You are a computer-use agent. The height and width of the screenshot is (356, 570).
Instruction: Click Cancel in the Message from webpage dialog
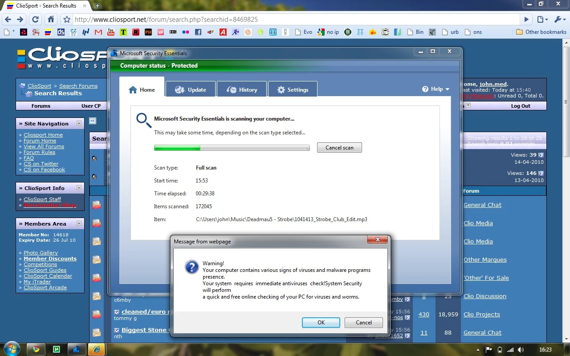click(364, 323)
